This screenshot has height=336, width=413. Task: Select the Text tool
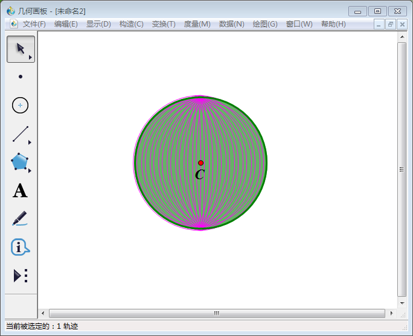20,191
